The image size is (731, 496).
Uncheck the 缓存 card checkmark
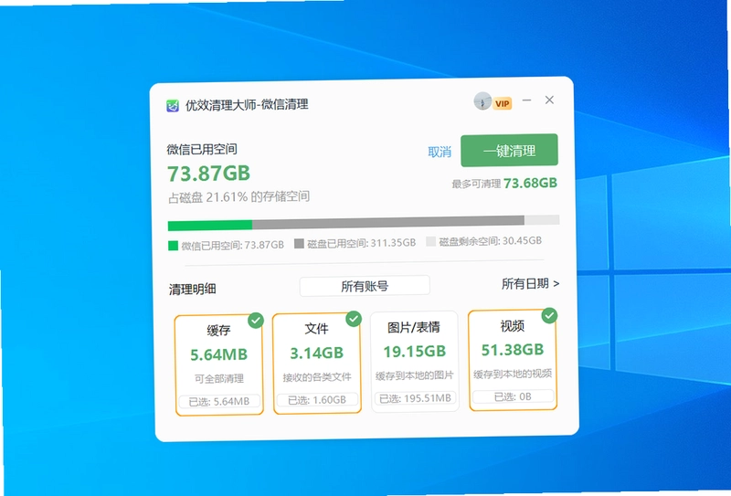pos(256,321)
